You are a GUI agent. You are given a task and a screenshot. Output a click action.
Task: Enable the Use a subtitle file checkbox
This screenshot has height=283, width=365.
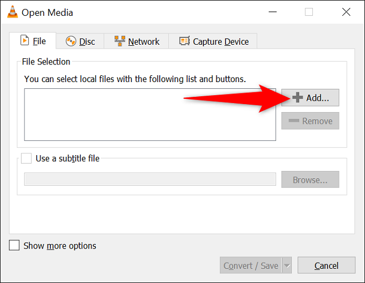click(27, 159)
